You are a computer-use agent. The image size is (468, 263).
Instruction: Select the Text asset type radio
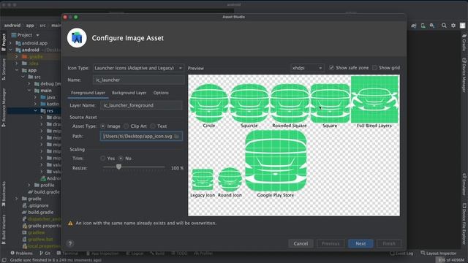(x=153, y=126)
